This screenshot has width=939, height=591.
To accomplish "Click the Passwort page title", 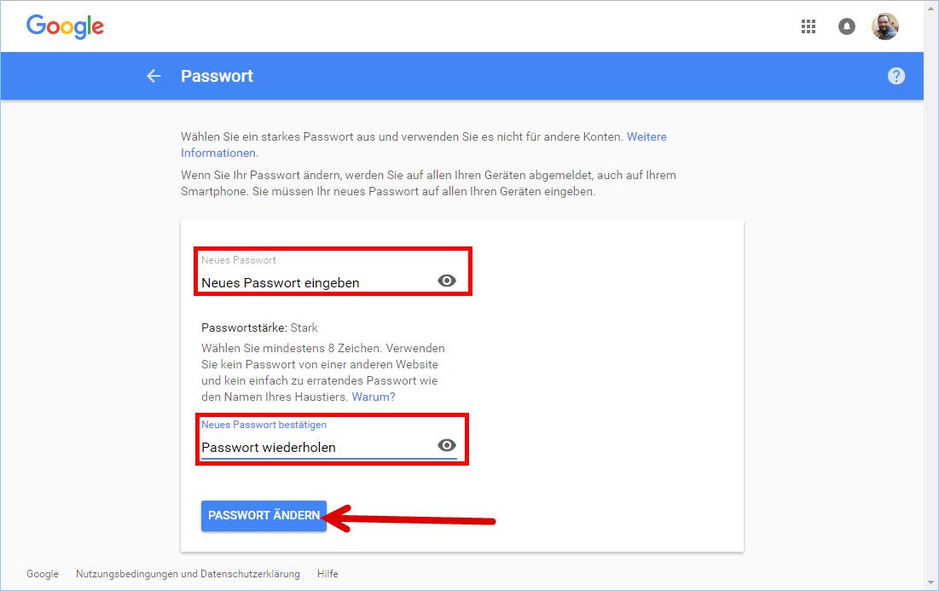I will coord(217,76).
